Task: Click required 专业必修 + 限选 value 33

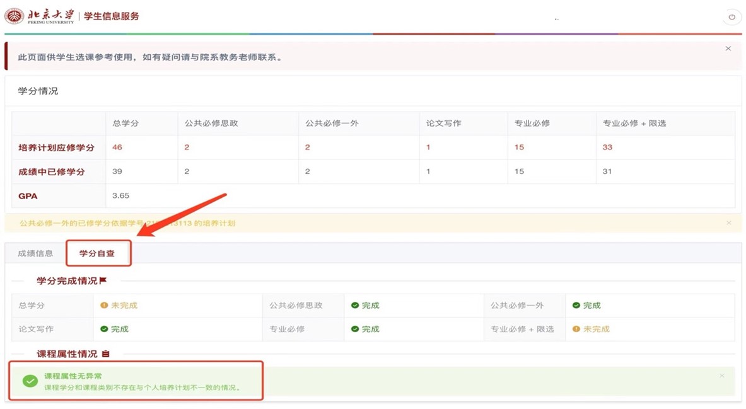Action: [x=607, y=147]
